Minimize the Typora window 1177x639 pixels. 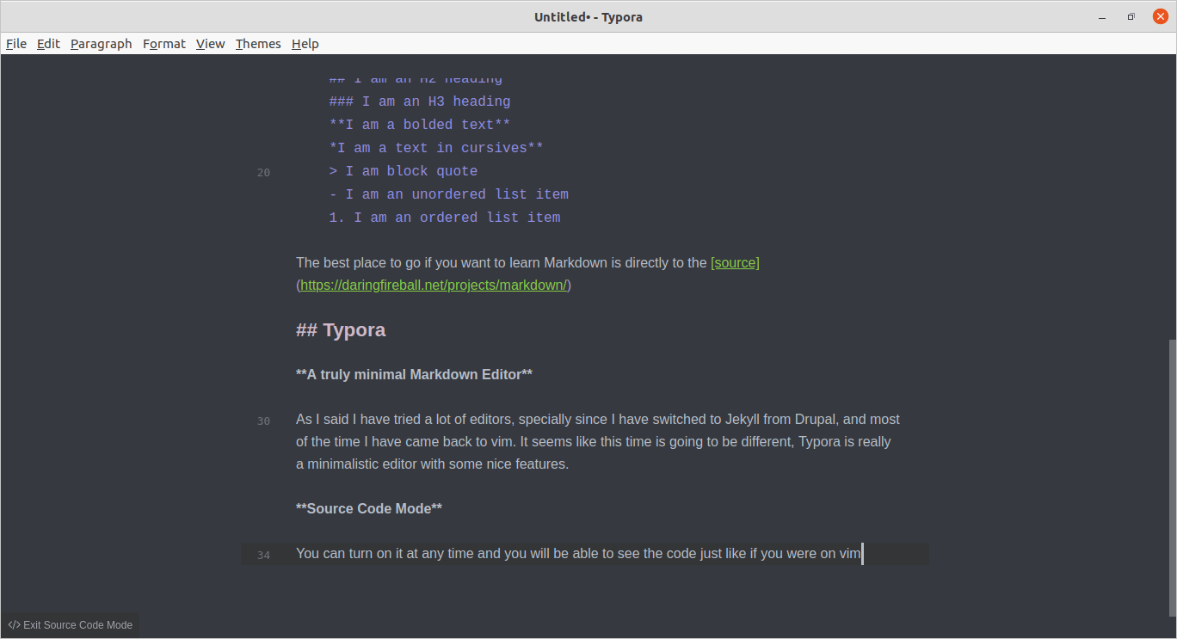tap(1101, 16)
